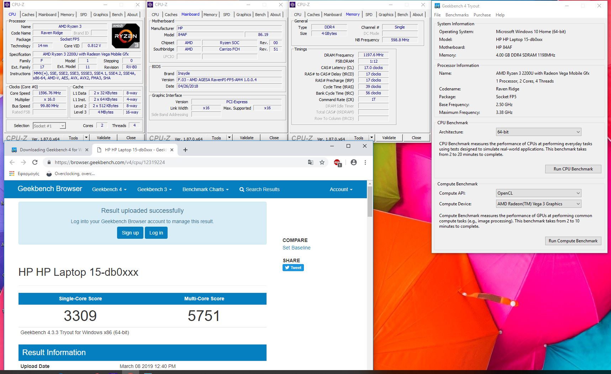The height and width of the screenshot is (374, 611).
Task: Switch to SPD tab in the Mainboard CPU-Z window
Action: coord(227,15)
